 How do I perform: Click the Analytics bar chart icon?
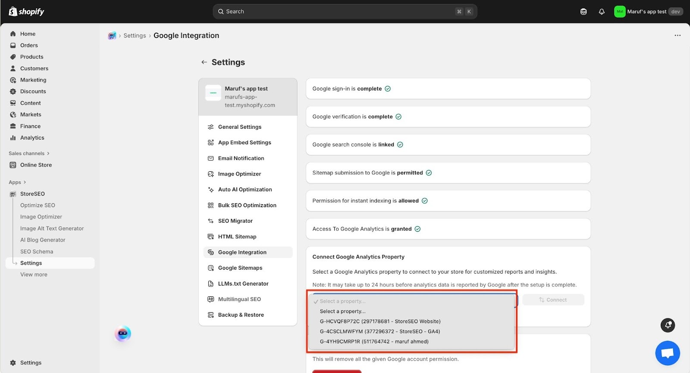(x=13, y=138)
